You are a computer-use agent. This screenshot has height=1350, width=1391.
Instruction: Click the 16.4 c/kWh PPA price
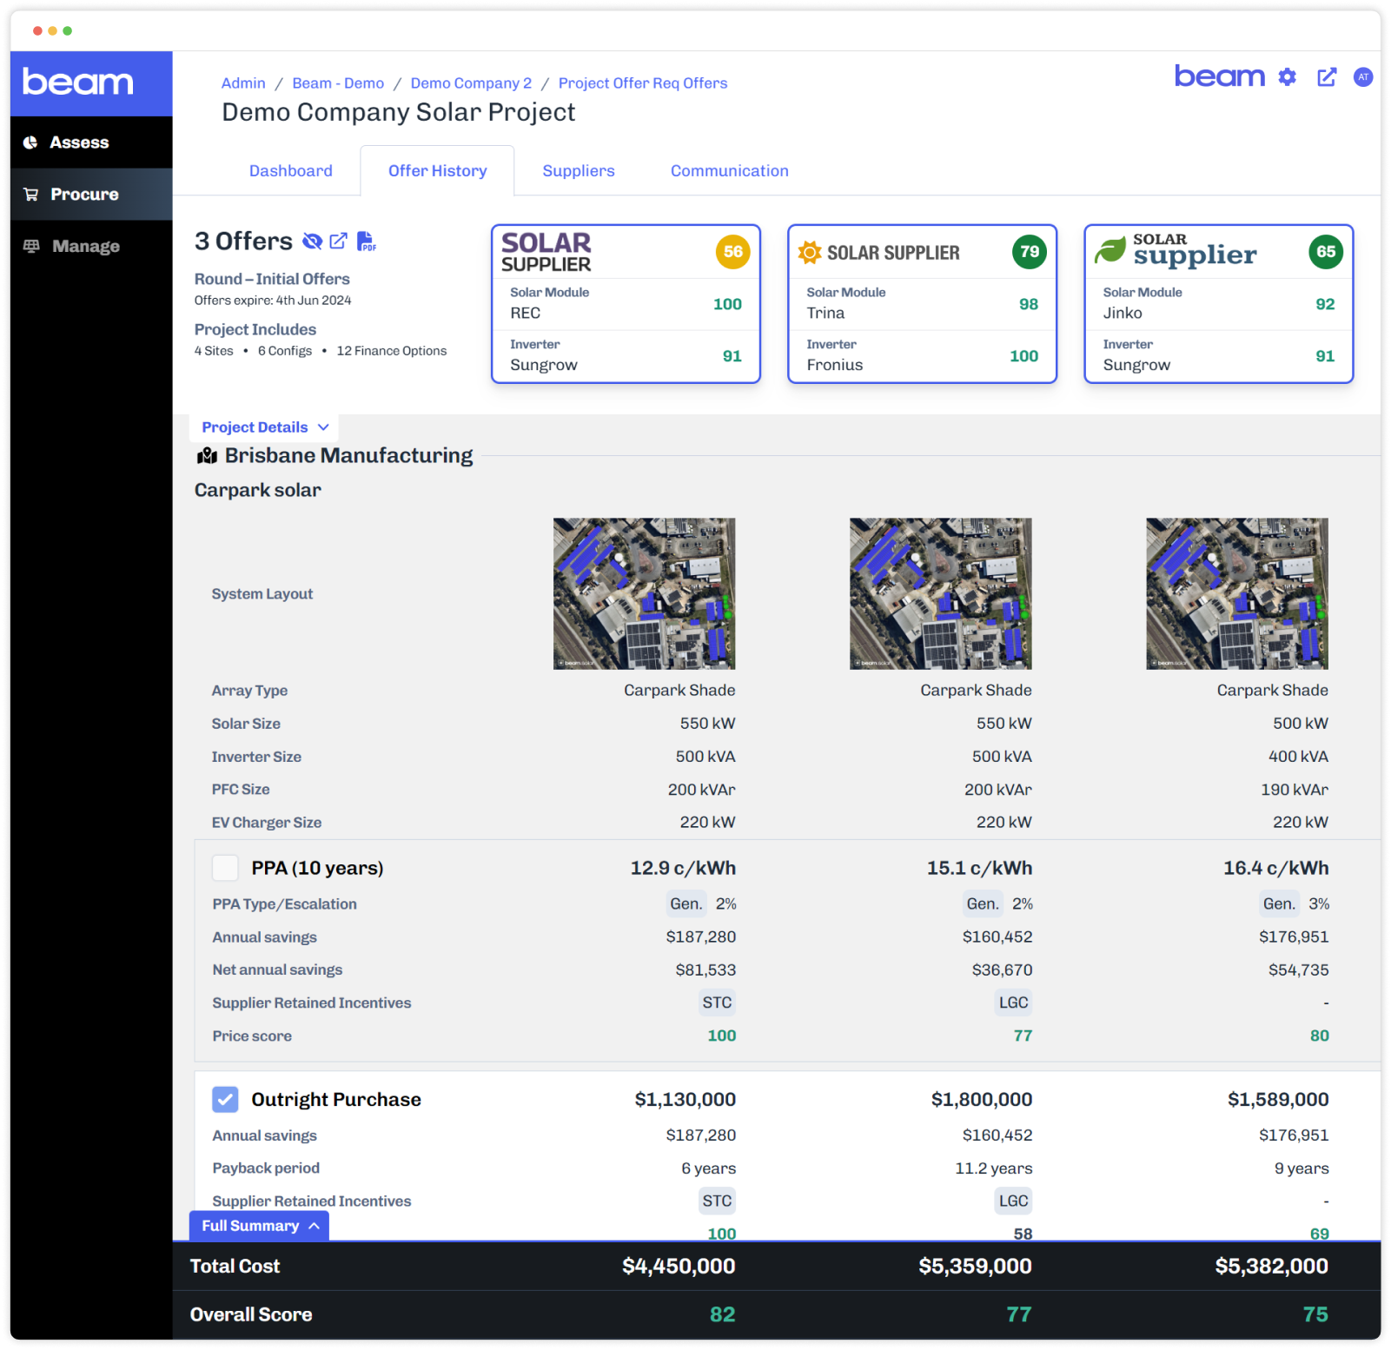point(1276,869)
